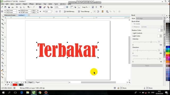Screen dimensions: 170x95
Task: Select the Text tool in toolbox
Action: coord(2,50)
